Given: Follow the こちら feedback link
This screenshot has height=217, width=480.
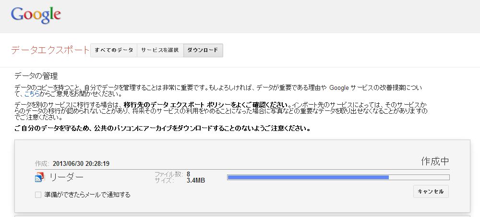Looking at the screenshot, I should click(32, 94).
